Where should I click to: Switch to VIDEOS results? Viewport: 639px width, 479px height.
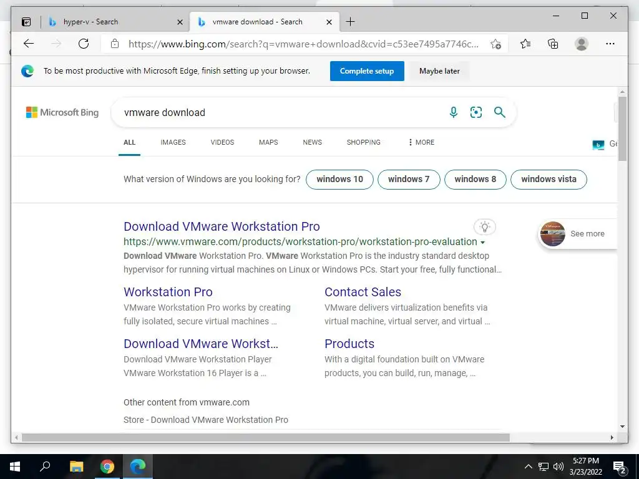pos(223,142)
